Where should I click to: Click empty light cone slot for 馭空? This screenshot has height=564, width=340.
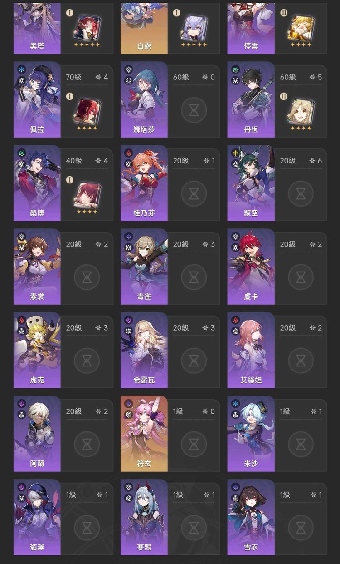[301, 193]
